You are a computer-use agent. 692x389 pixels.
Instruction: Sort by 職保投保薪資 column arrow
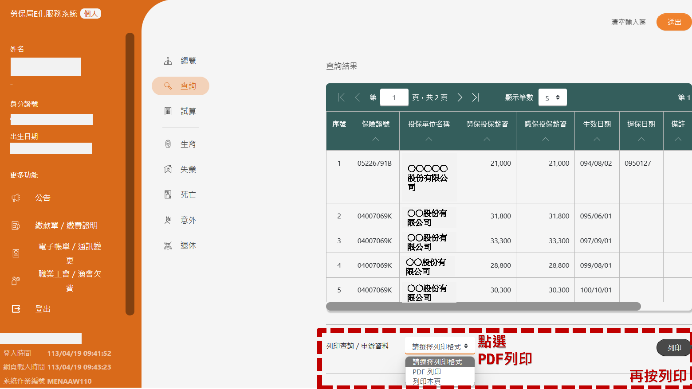point(546,139)
